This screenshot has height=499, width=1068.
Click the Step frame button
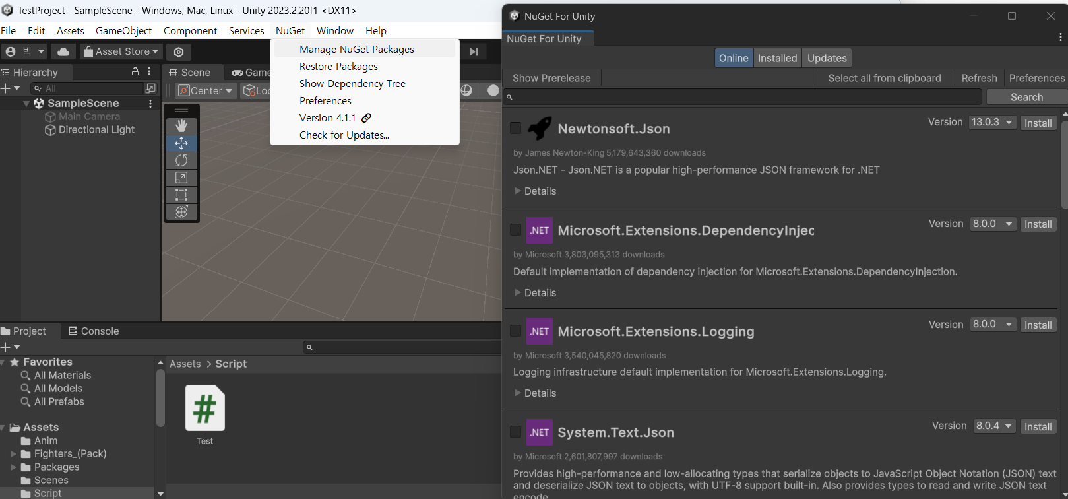point(474,51)
